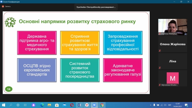Minimize the Zoom window
Image resolution: width=192 pixels, height=108 pixels.
pyautogui.click(x=174, y=1)
